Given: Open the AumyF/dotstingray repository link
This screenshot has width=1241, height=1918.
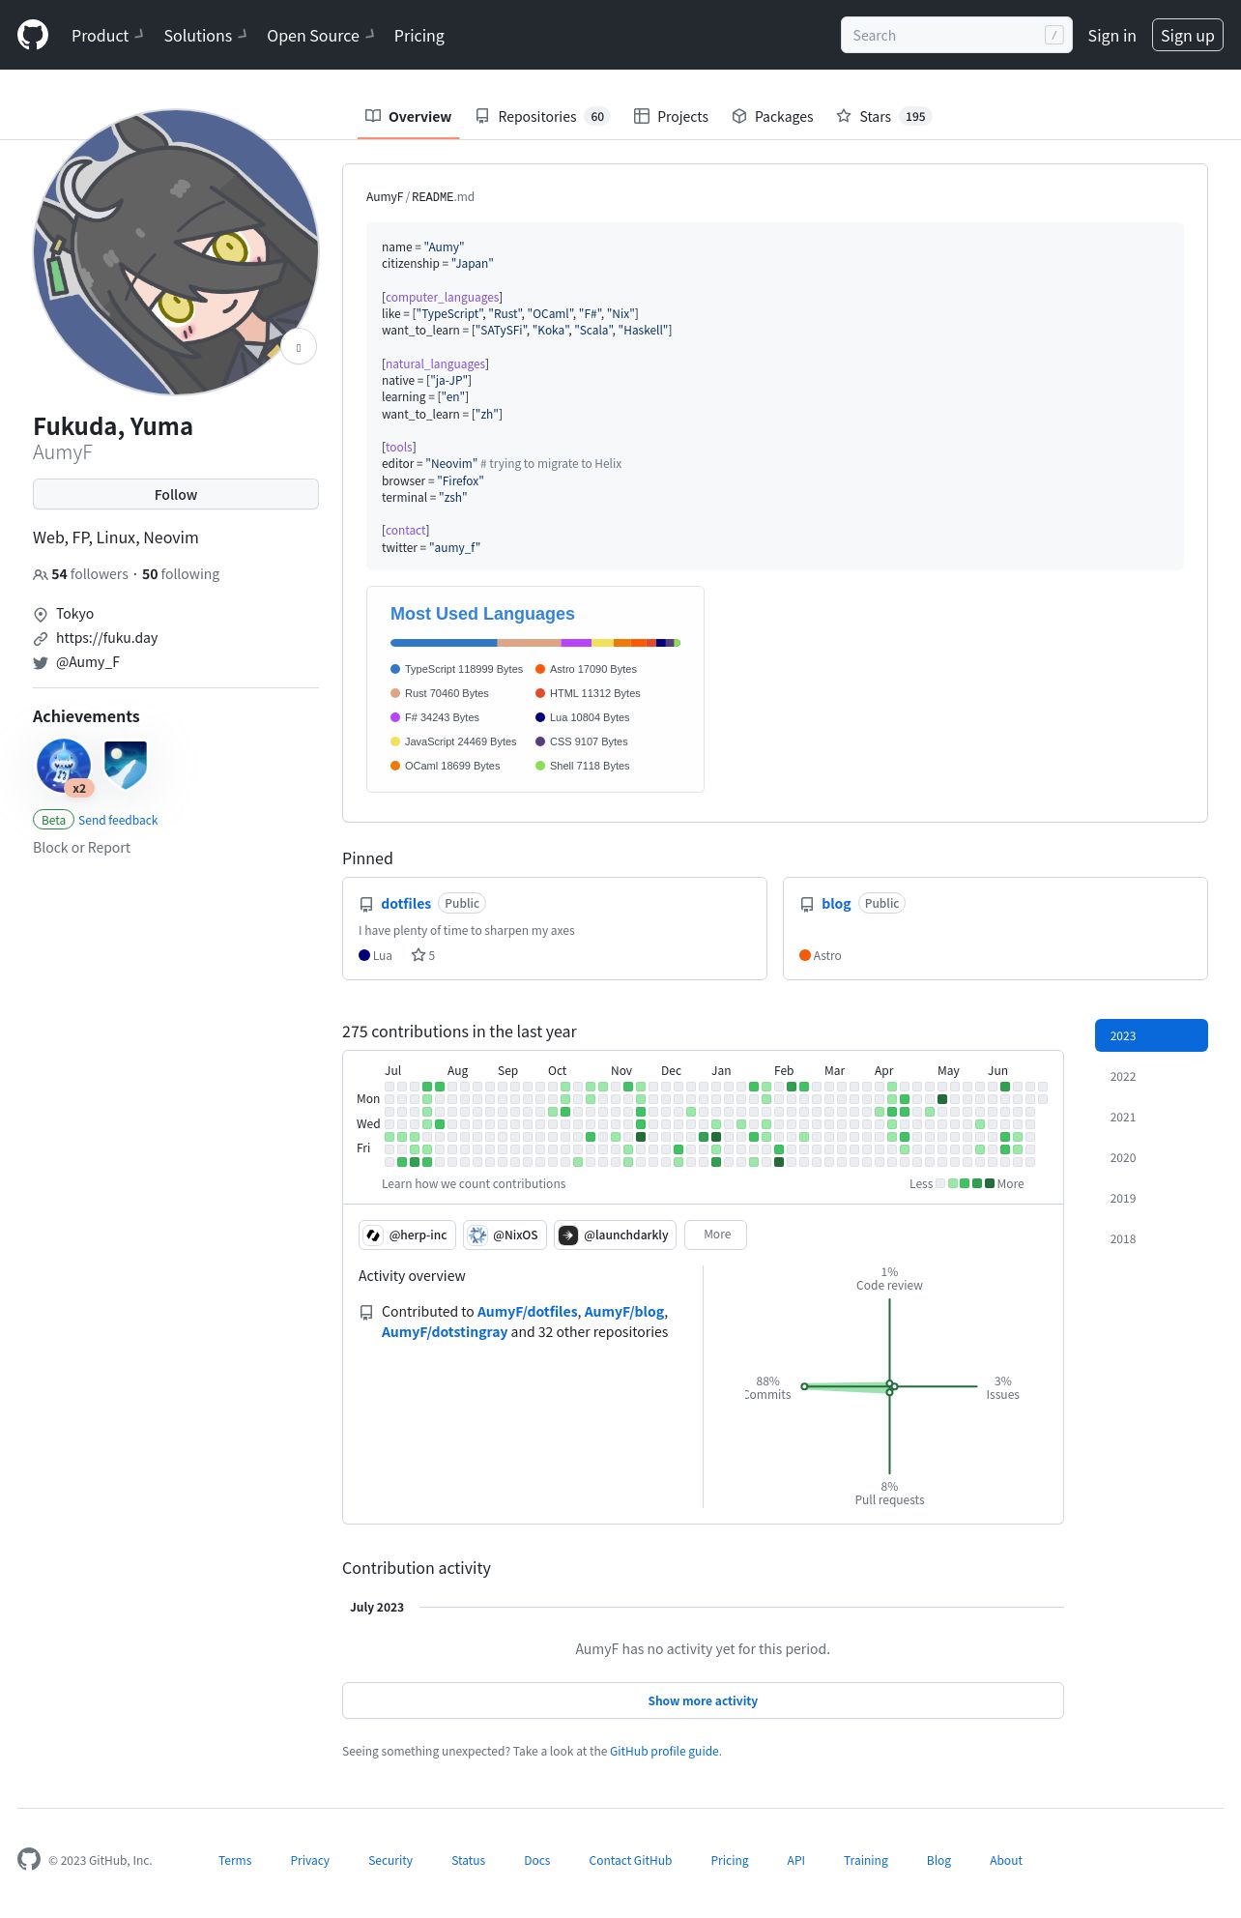Looking at the screenshot, I should [x=445, y=1332].
